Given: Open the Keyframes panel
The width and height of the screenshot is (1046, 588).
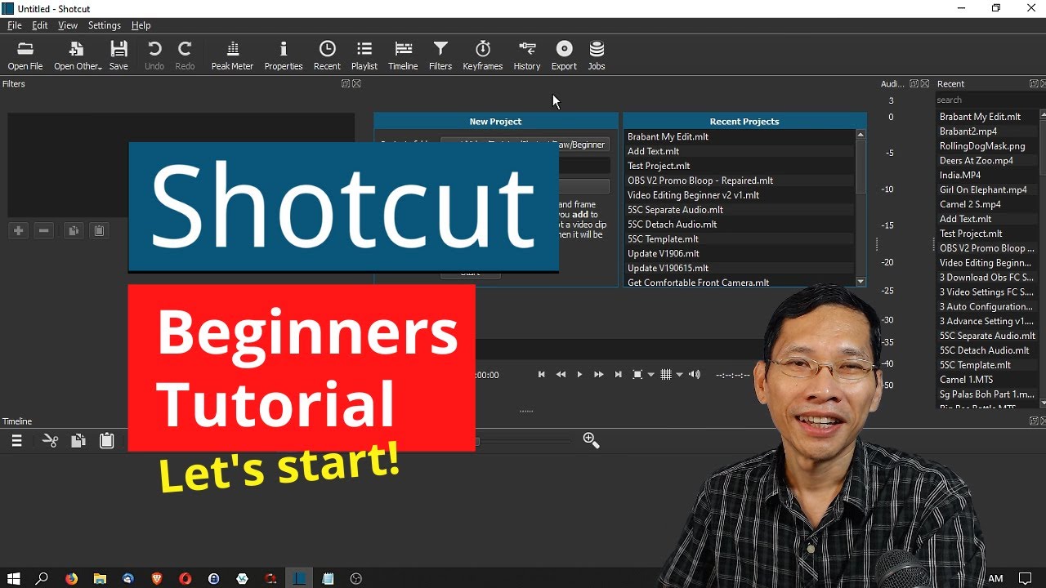Looking at the screenshot, I should 483,56.
